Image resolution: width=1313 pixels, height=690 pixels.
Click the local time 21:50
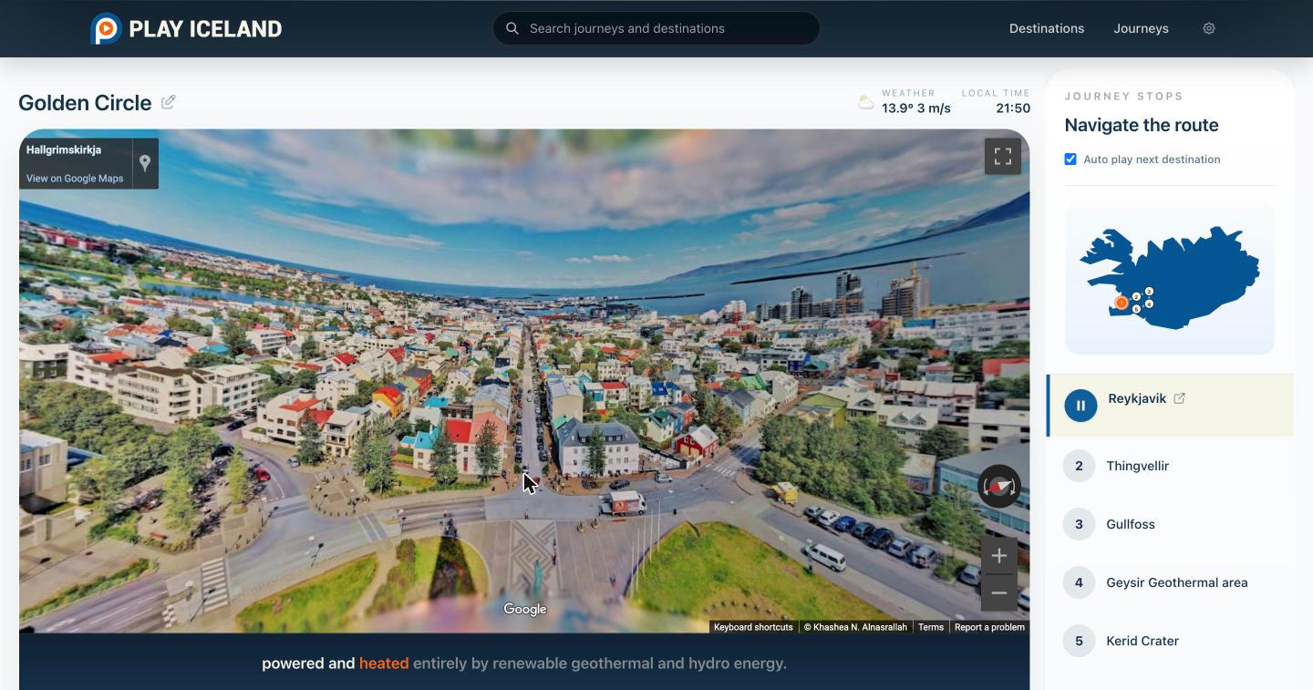(1013, 108)
